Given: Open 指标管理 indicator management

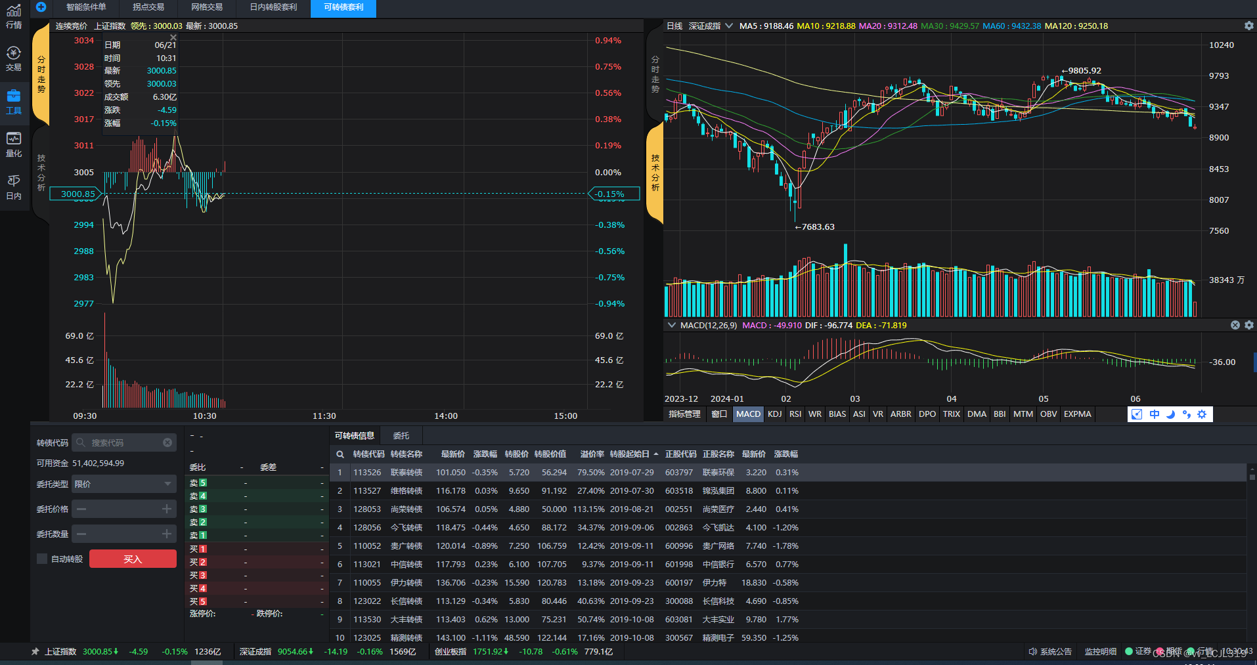Looking at the screenshot, I should point(684,414).
